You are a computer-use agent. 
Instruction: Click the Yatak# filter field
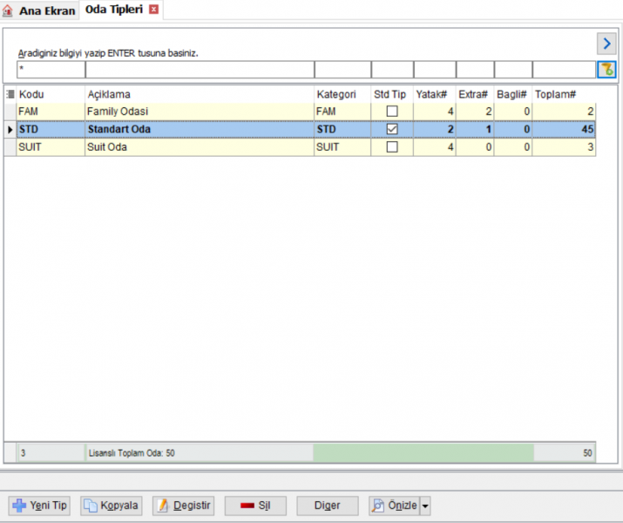point(435,70)
